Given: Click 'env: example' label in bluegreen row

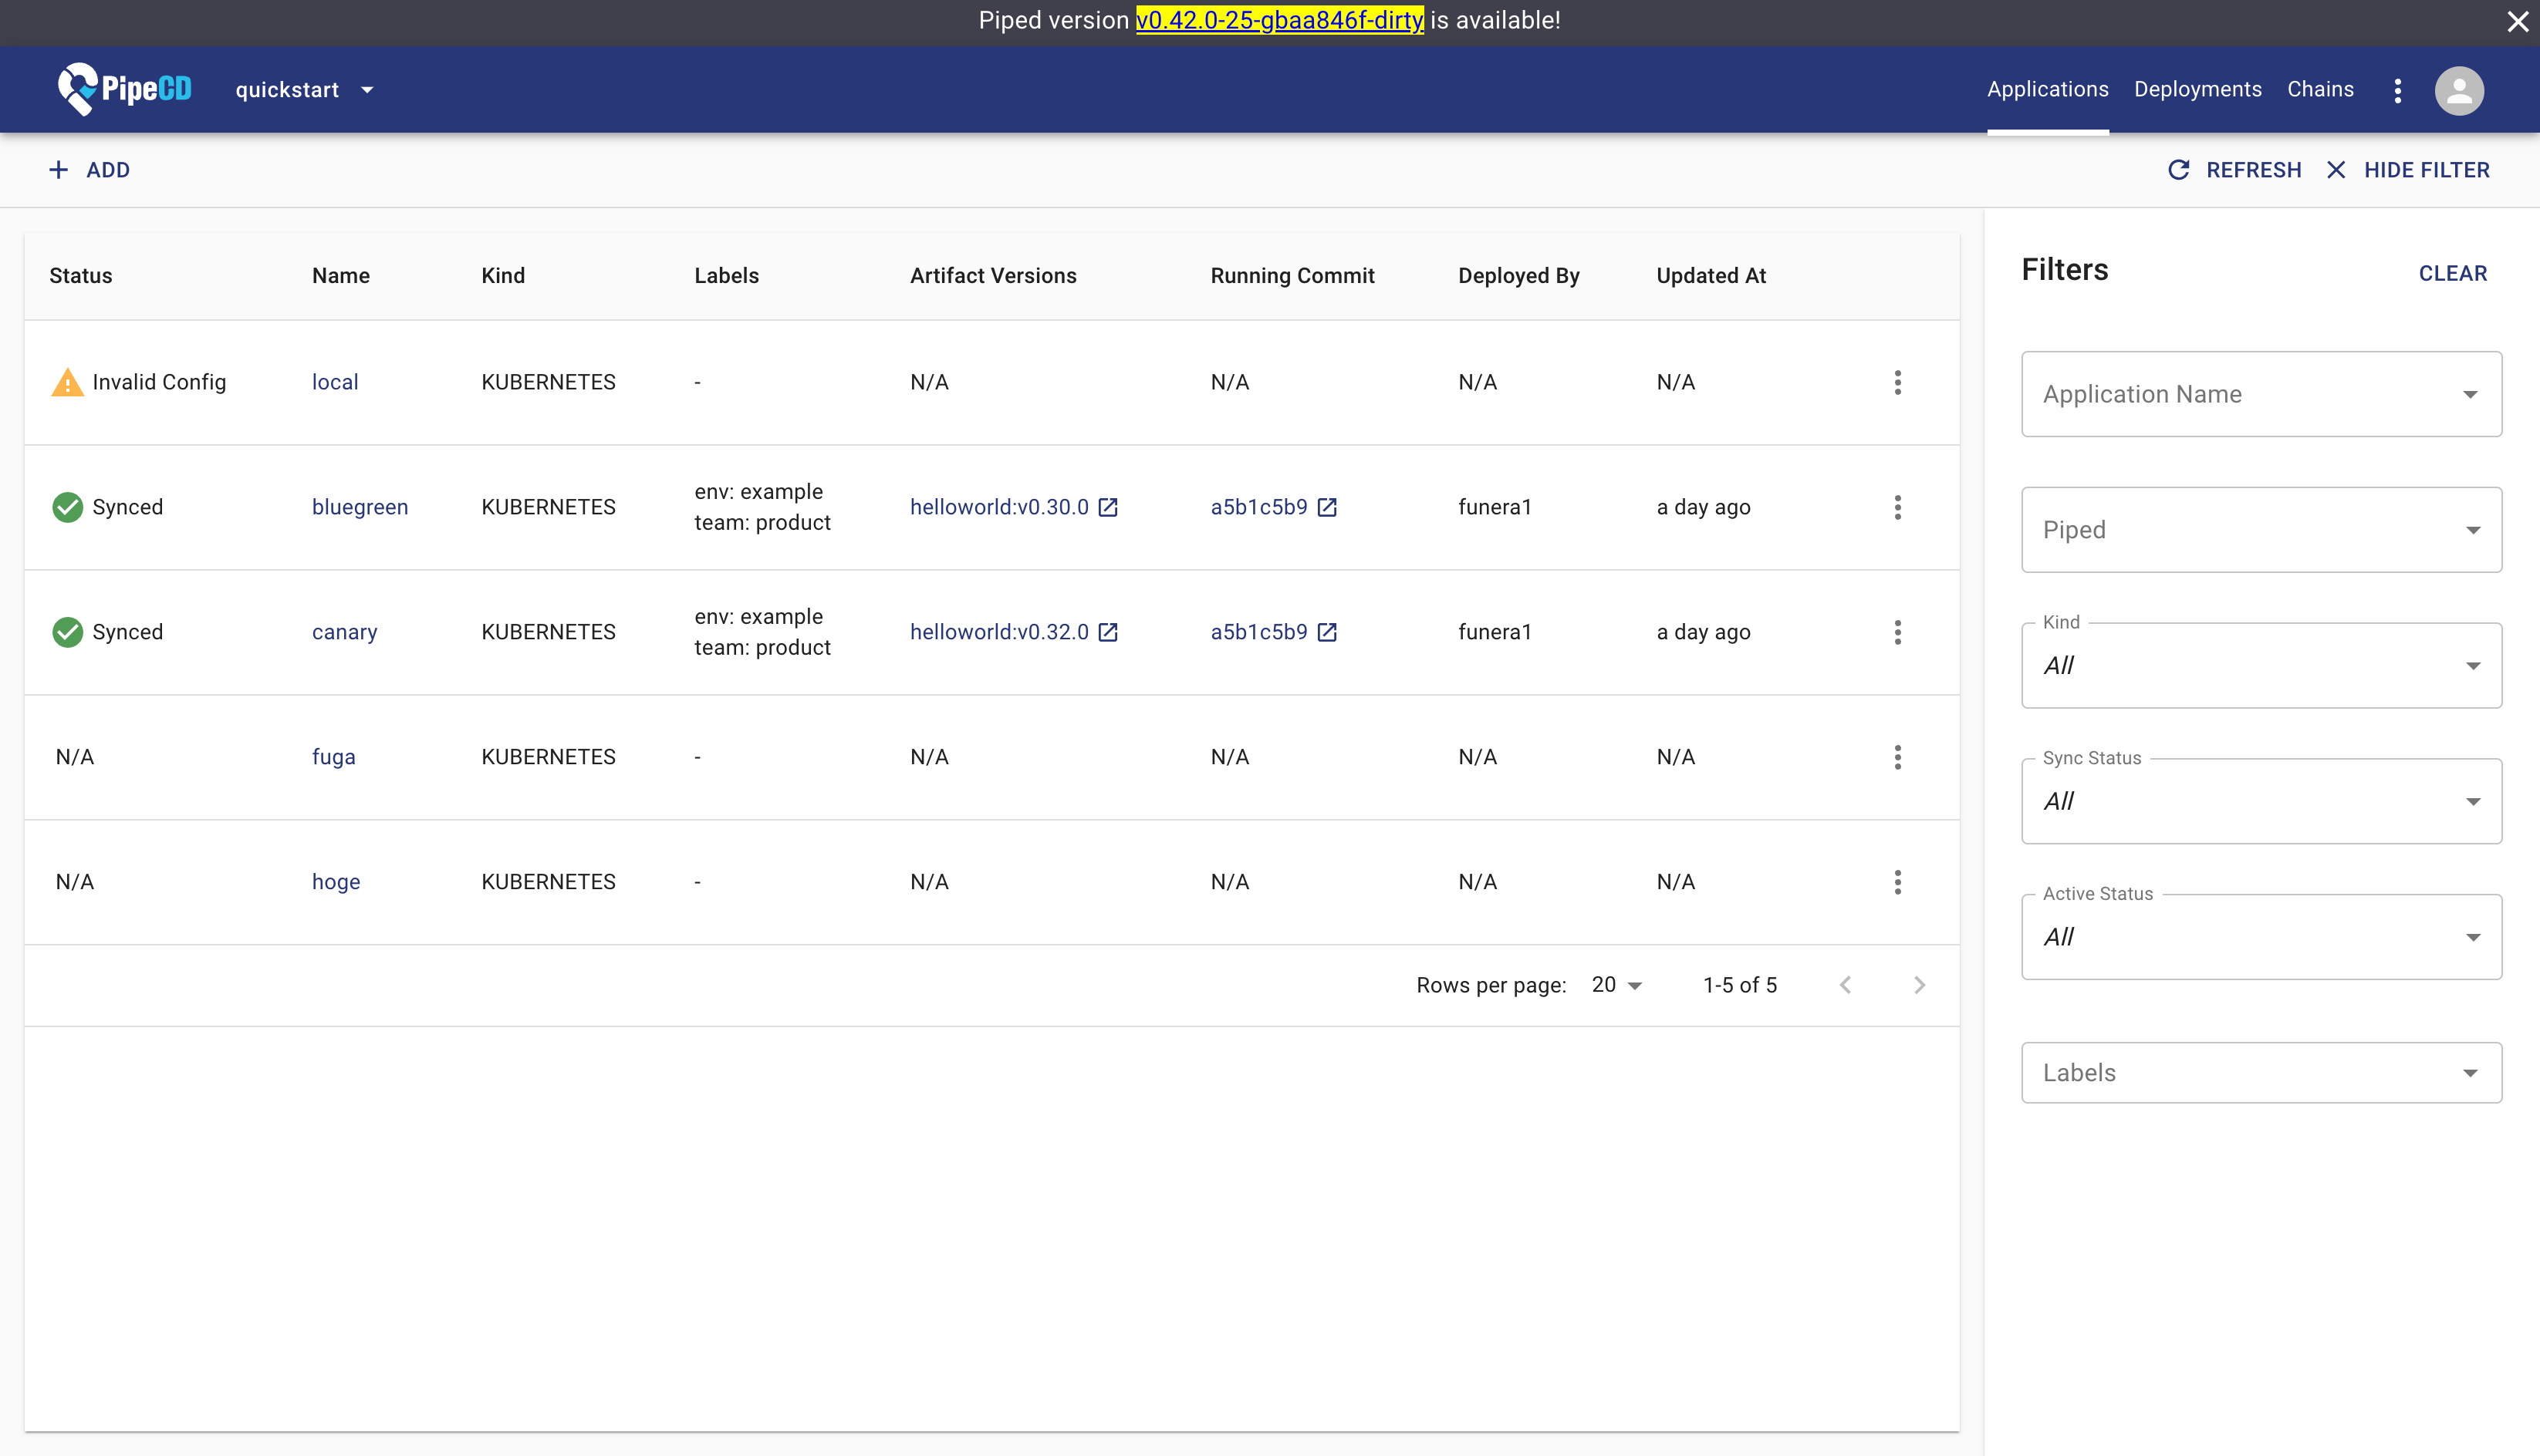Looking at the screenshot, I should point(758,492).
